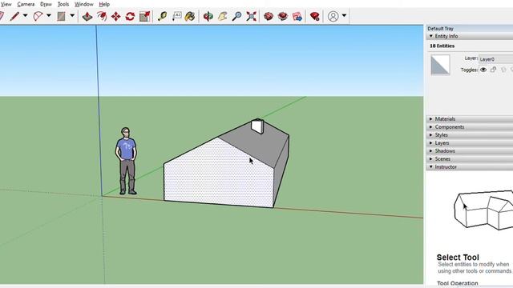Select the Rectangle shape tool
The height and width of the screenshot is (288, 513).
tap(61, 16)
